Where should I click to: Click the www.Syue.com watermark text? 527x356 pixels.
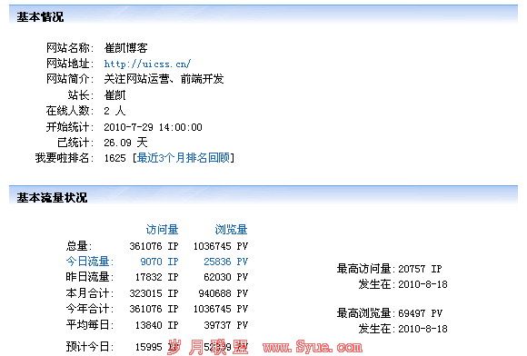coord(313,347)
